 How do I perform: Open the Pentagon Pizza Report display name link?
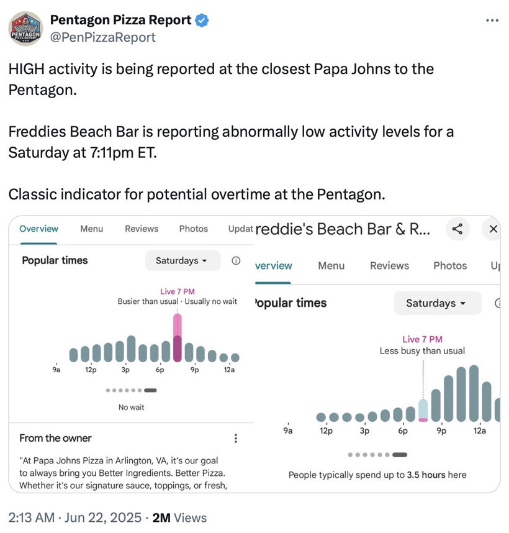[120, 20]
